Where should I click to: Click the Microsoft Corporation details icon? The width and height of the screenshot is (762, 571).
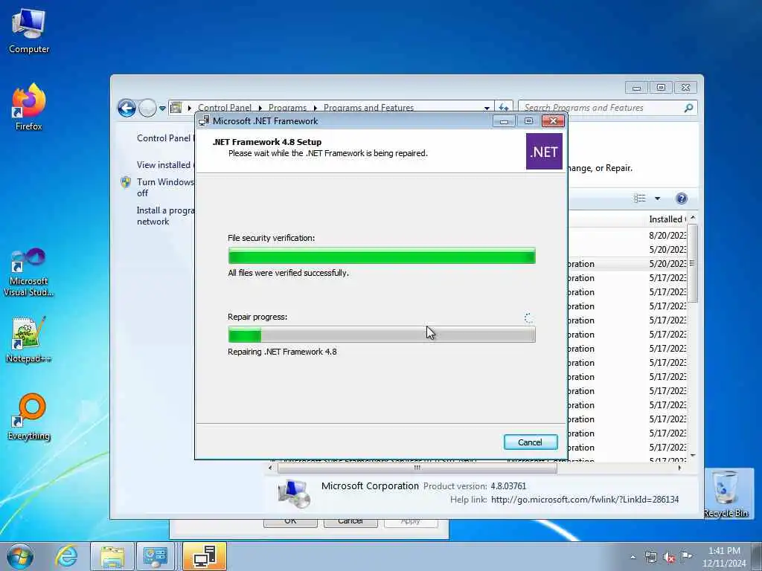(293, 493)
